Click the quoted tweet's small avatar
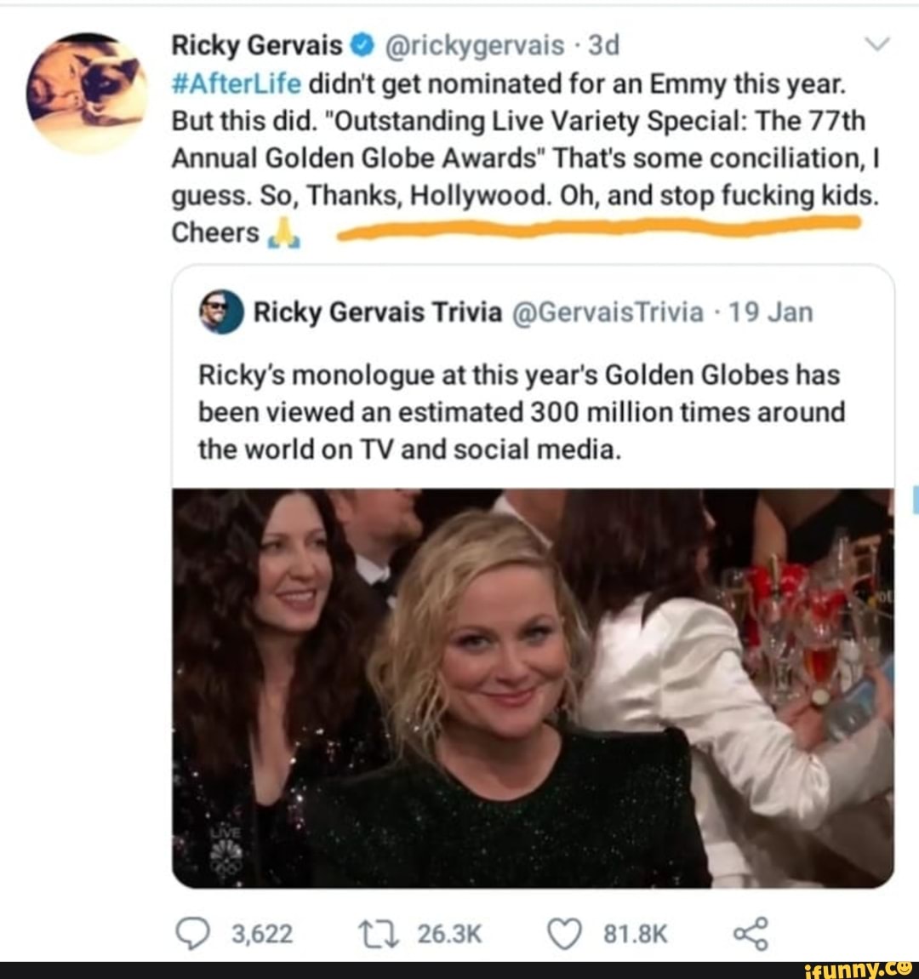 click(221, 312)
